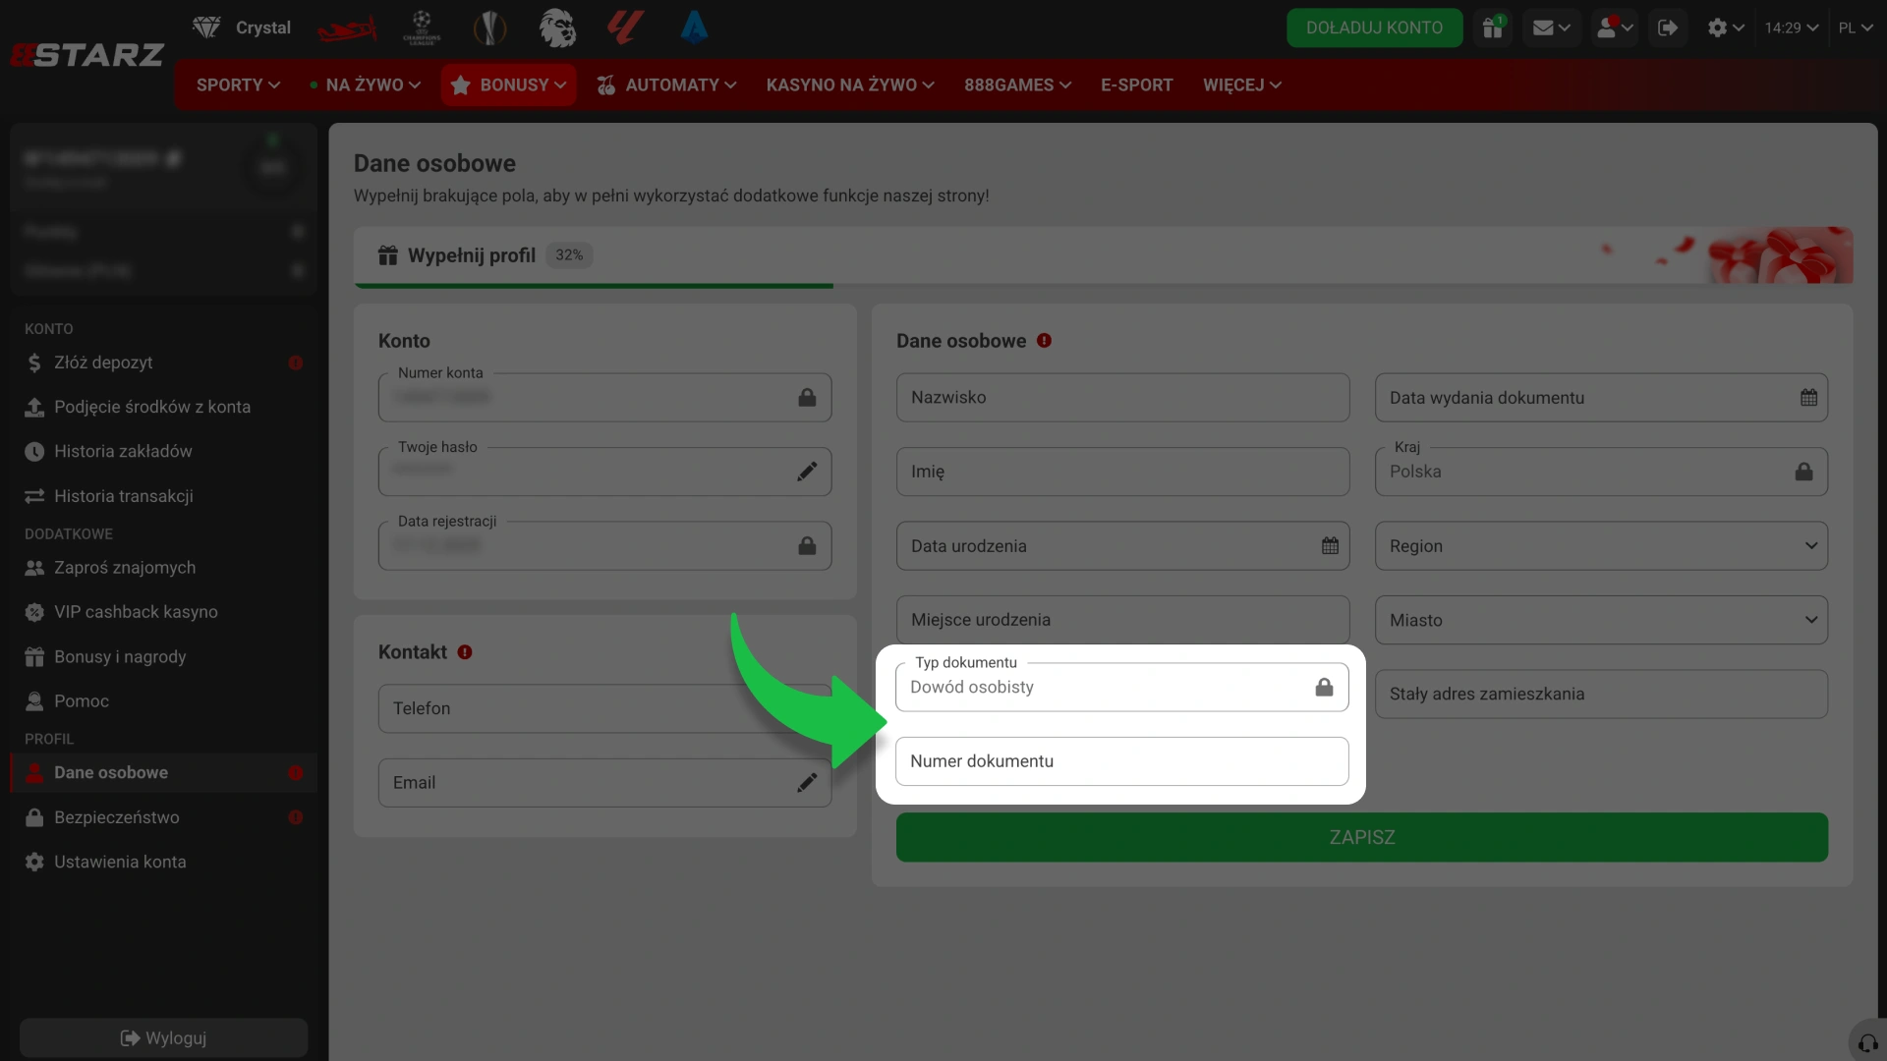Edit the Email field with pencil icon

[807, 783]
